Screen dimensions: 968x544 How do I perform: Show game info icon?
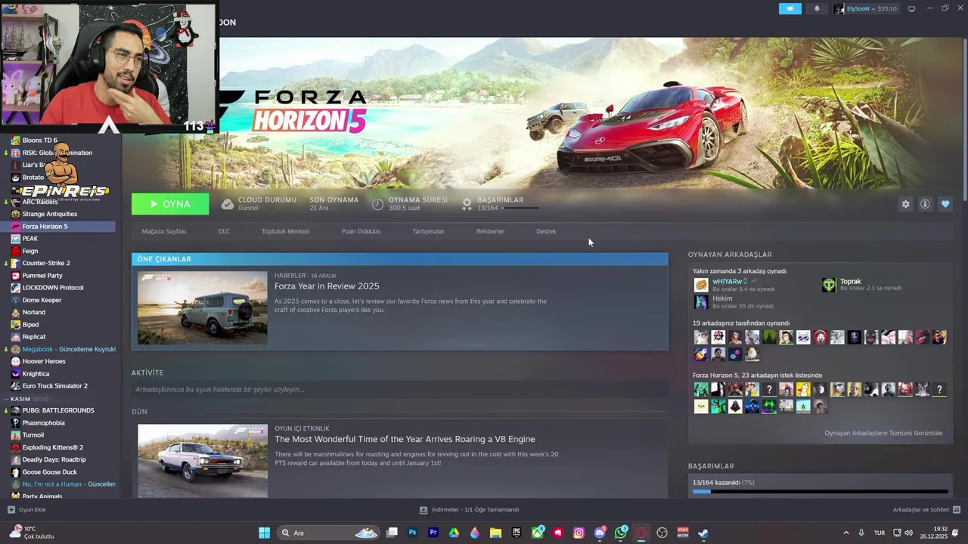925,204
